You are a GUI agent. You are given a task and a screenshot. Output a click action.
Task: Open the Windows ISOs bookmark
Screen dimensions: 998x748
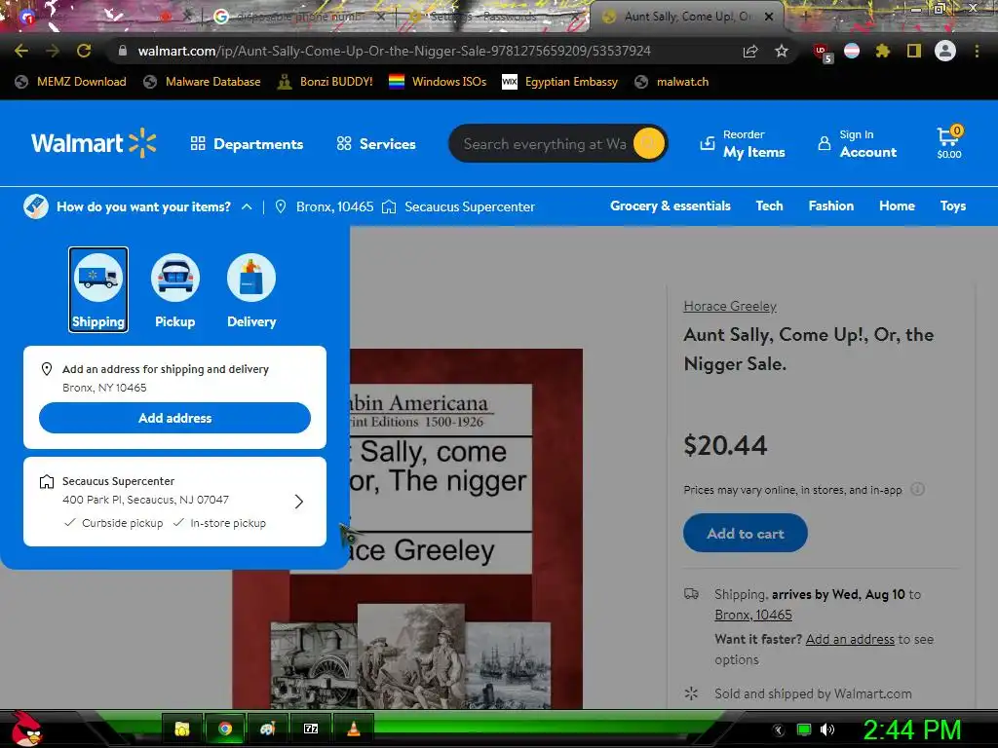[x=438, y=82]
